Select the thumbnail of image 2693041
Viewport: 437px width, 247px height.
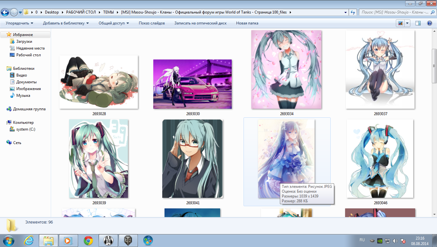192,159
